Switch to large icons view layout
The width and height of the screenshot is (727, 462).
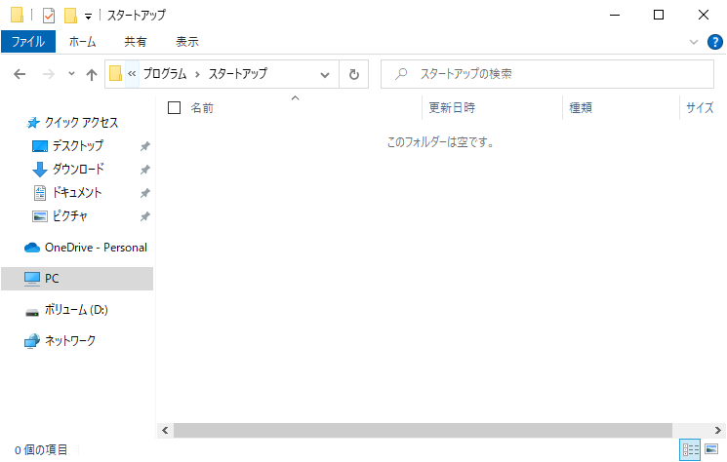click(x=711, y=449)
